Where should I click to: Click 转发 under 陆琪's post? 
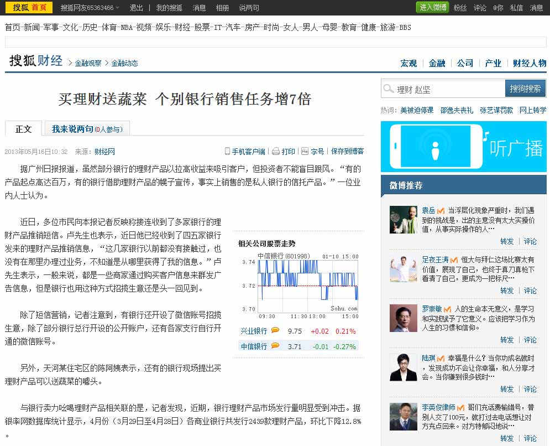click(507, 389)
